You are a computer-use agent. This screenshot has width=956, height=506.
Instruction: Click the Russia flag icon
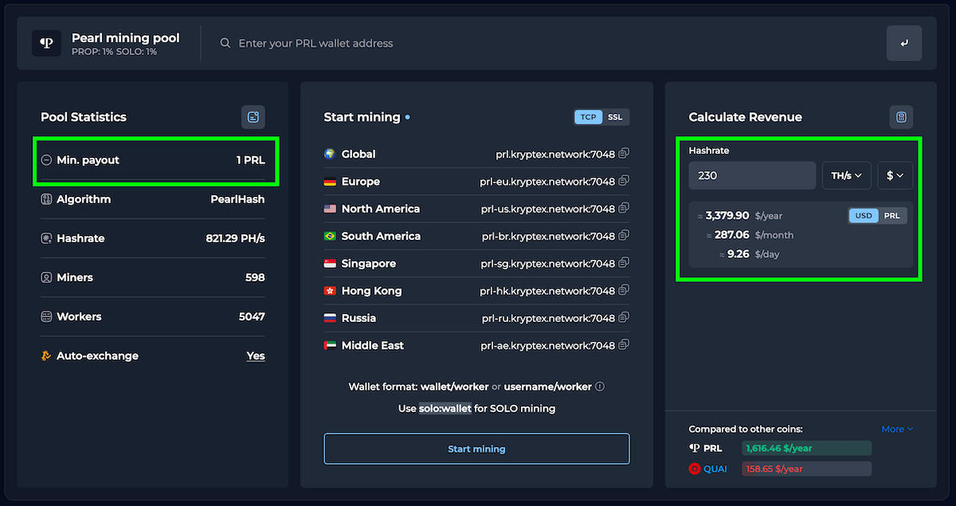[330, 318]
